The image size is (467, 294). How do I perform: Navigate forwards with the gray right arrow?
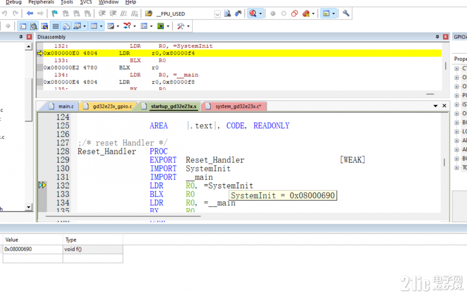pos(41,13)
